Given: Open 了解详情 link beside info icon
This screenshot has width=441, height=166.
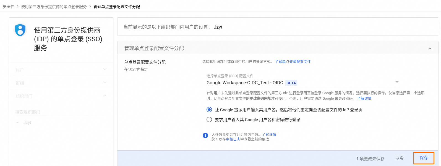Looking at the screenshot, I should point(269,135).
